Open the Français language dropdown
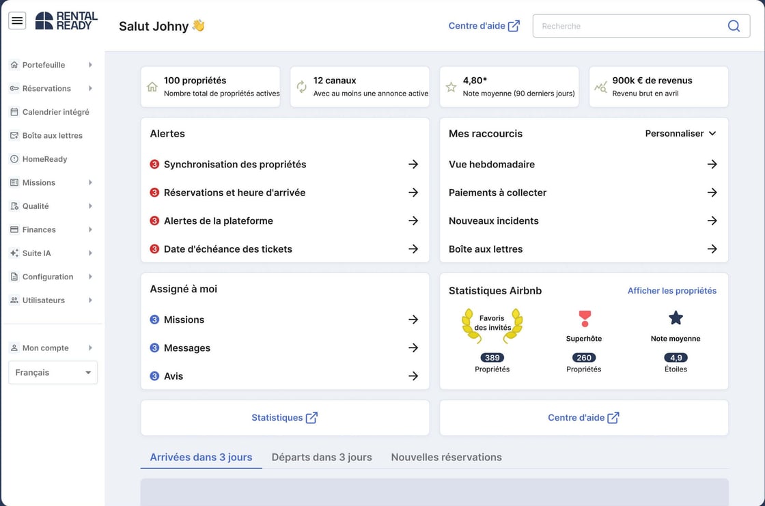This screenshot has height=506, width=765. coord(53,372)
